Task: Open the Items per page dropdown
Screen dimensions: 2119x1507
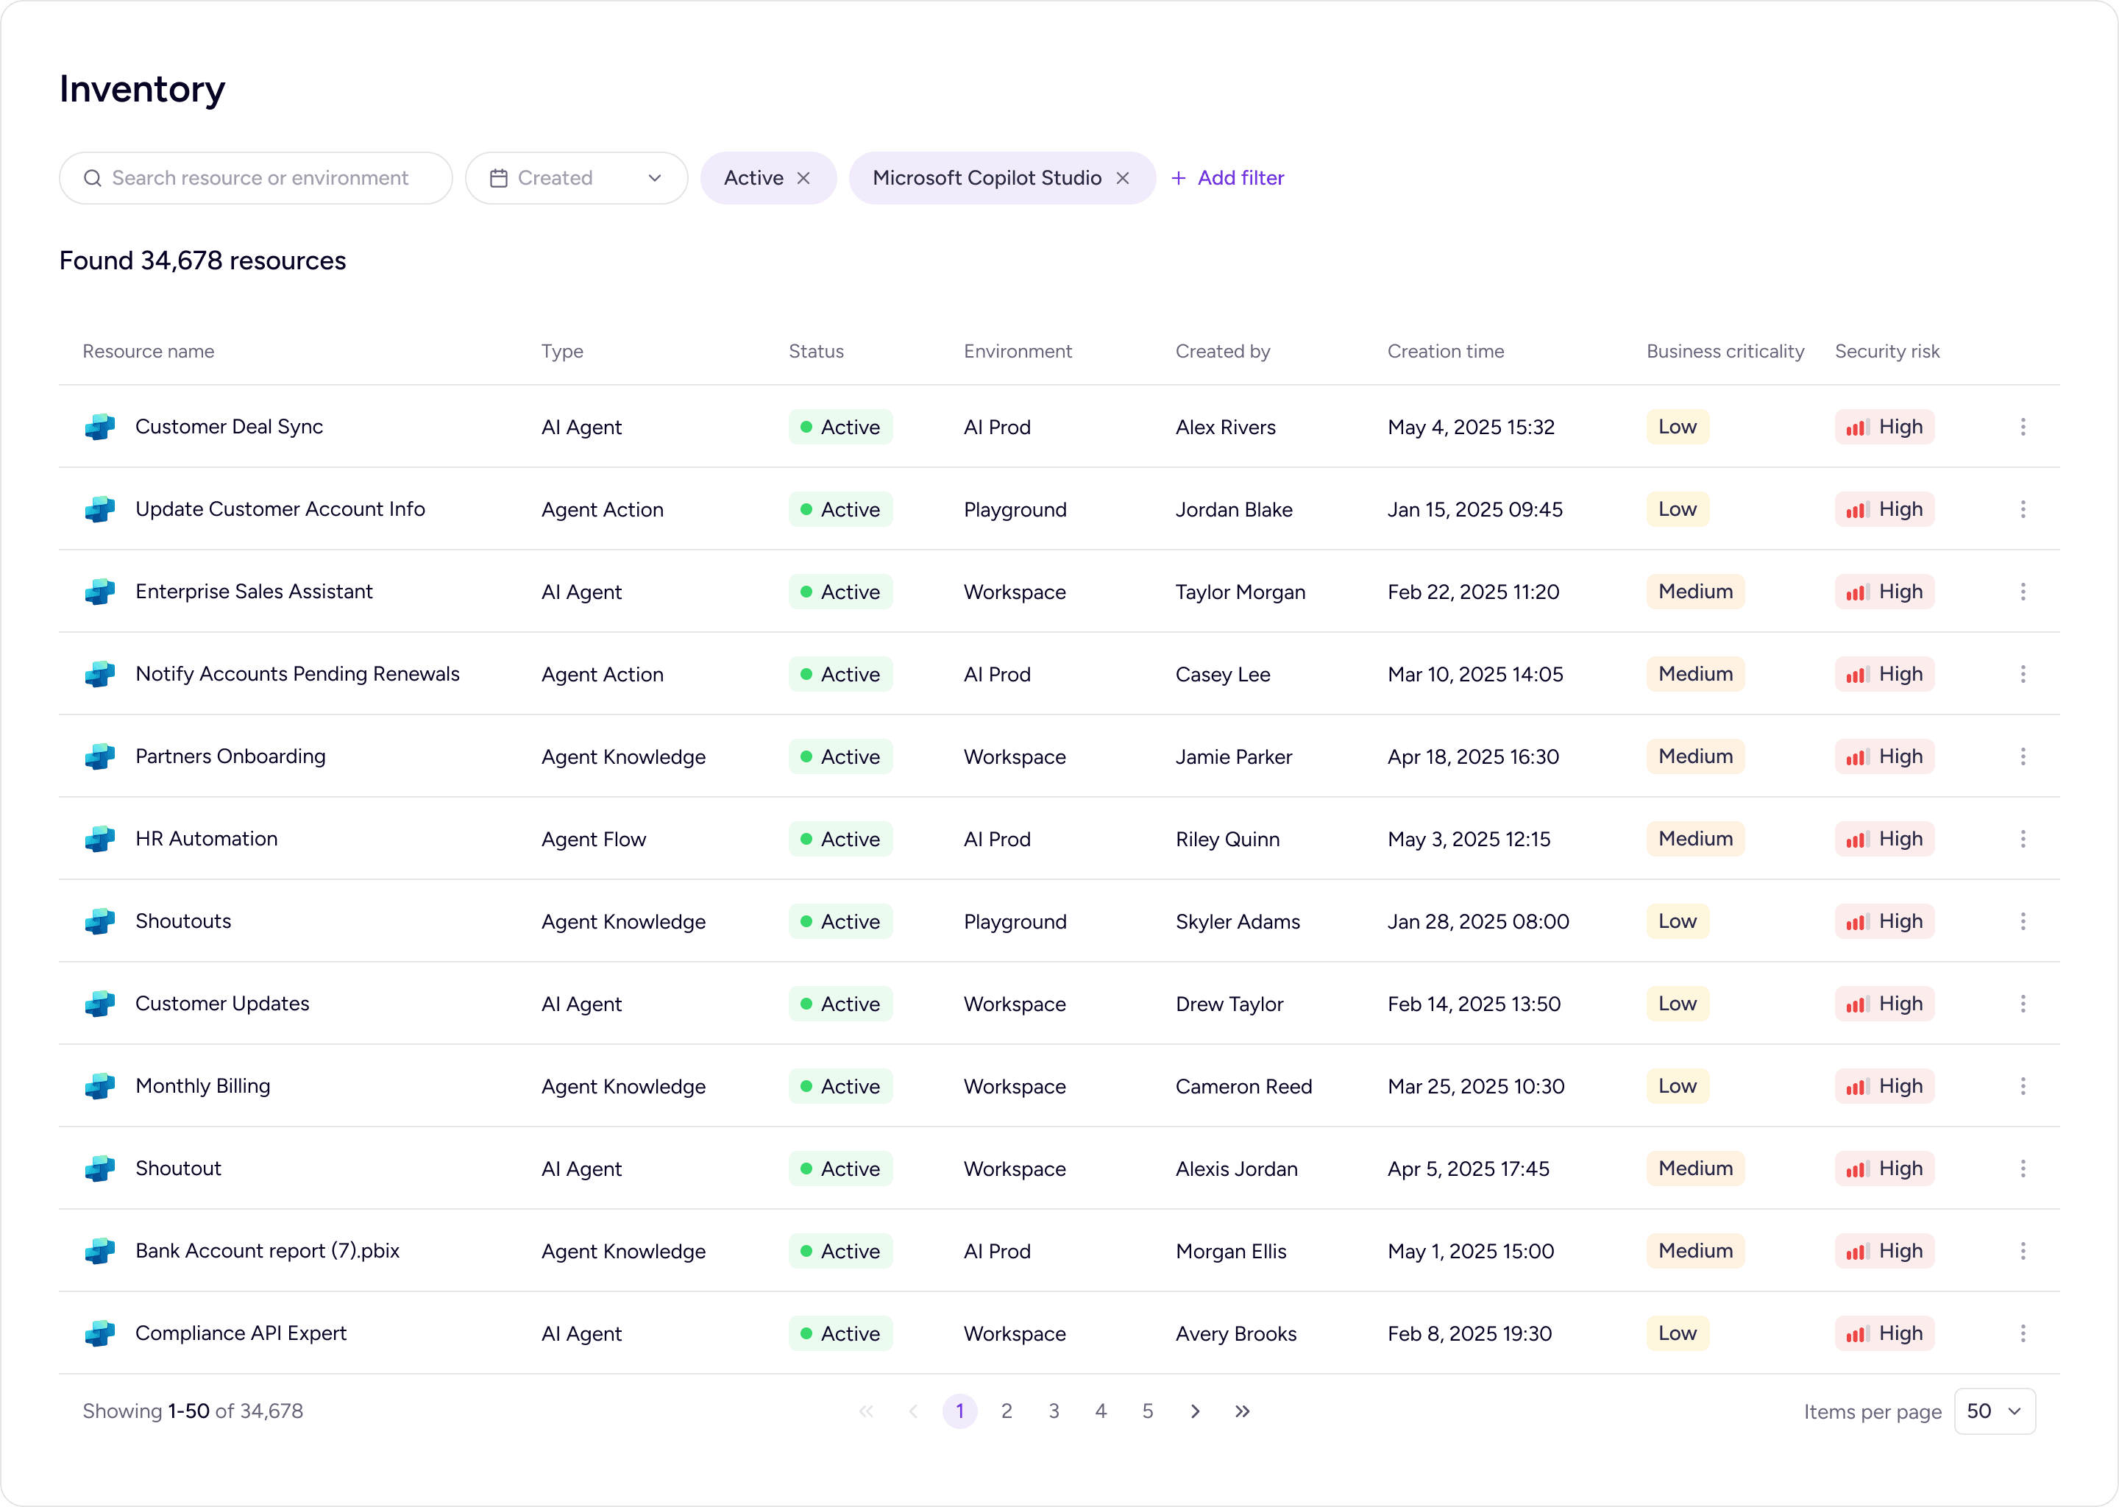Action: [1994, 1411]
